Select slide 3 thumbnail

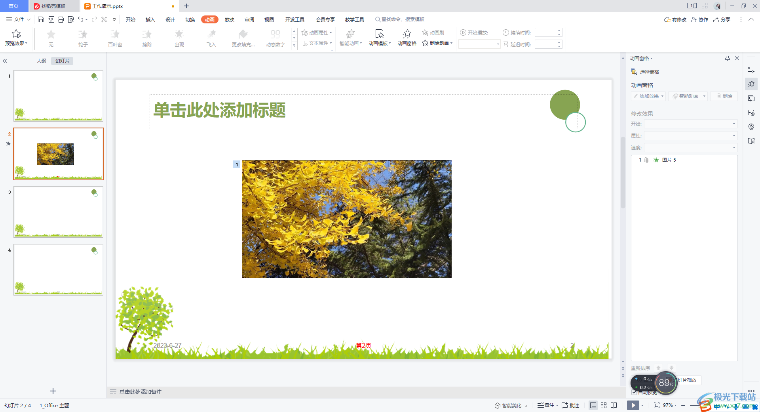58,212
